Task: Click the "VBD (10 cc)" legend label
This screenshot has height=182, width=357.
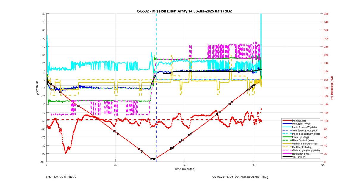Action: tap(300, 157)
